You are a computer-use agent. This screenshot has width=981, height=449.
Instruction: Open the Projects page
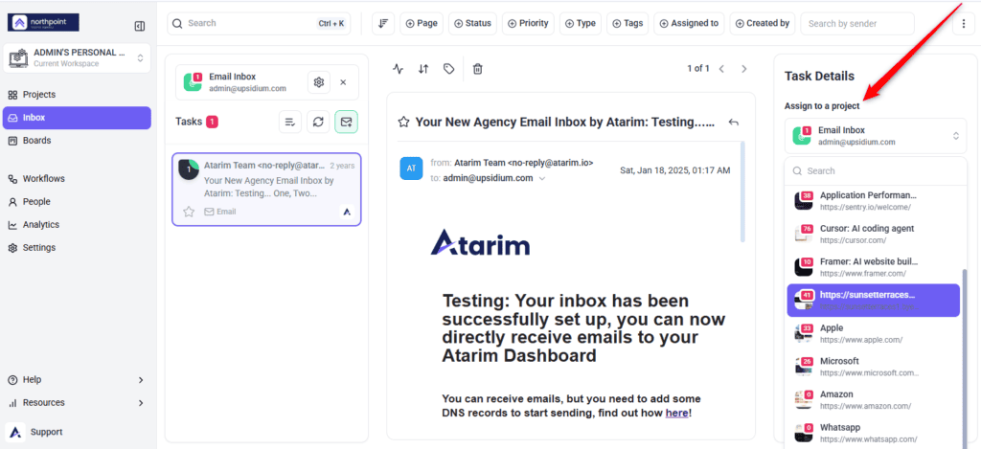pos(77,95)
